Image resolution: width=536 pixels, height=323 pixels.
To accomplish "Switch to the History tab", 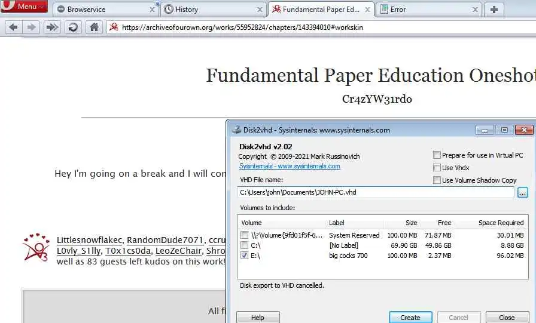I will 214,10.
